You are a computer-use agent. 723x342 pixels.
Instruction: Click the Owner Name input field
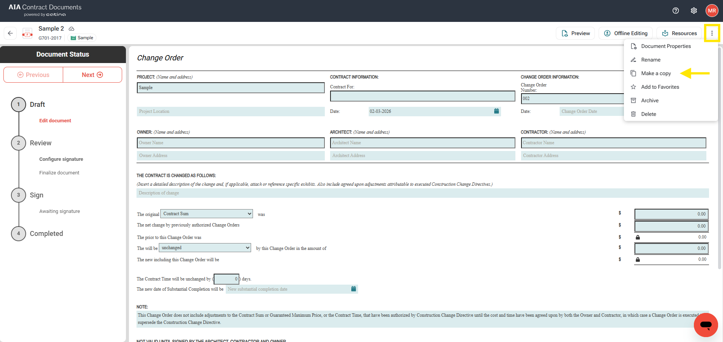(x=230, y=143)
